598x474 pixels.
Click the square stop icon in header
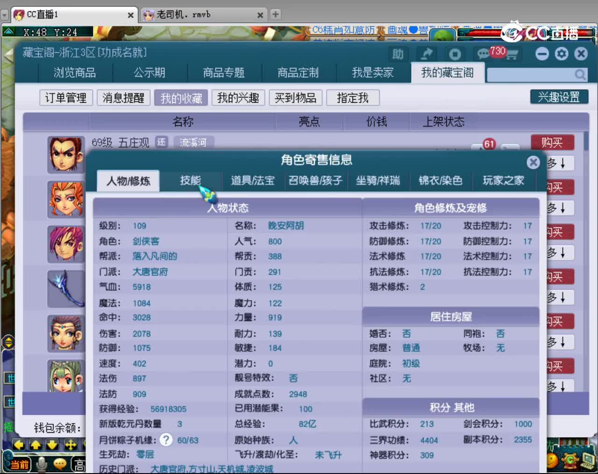point(455,54)
